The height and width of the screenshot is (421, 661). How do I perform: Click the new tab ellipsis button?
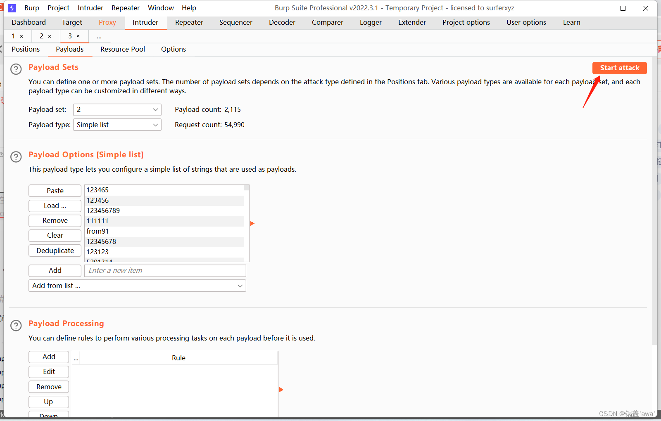click(99, 37)
